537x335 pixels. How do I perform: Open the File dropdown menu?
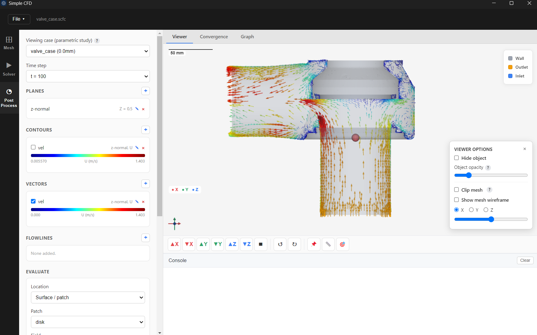point(19,19)
